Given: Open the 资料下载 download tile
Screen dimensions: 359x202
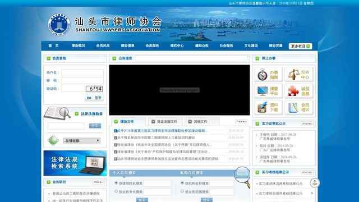Looking at the screenshot, I should coord(268,107).
